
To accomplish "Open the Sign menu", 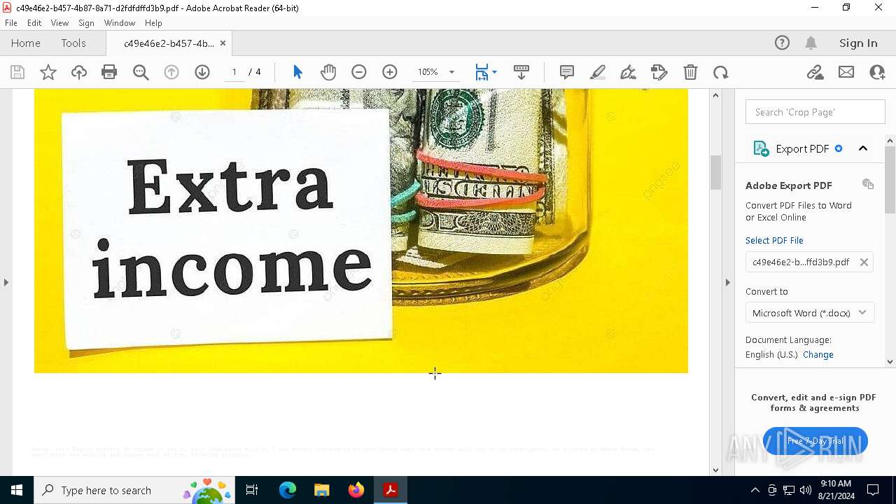I will point(86,23).
